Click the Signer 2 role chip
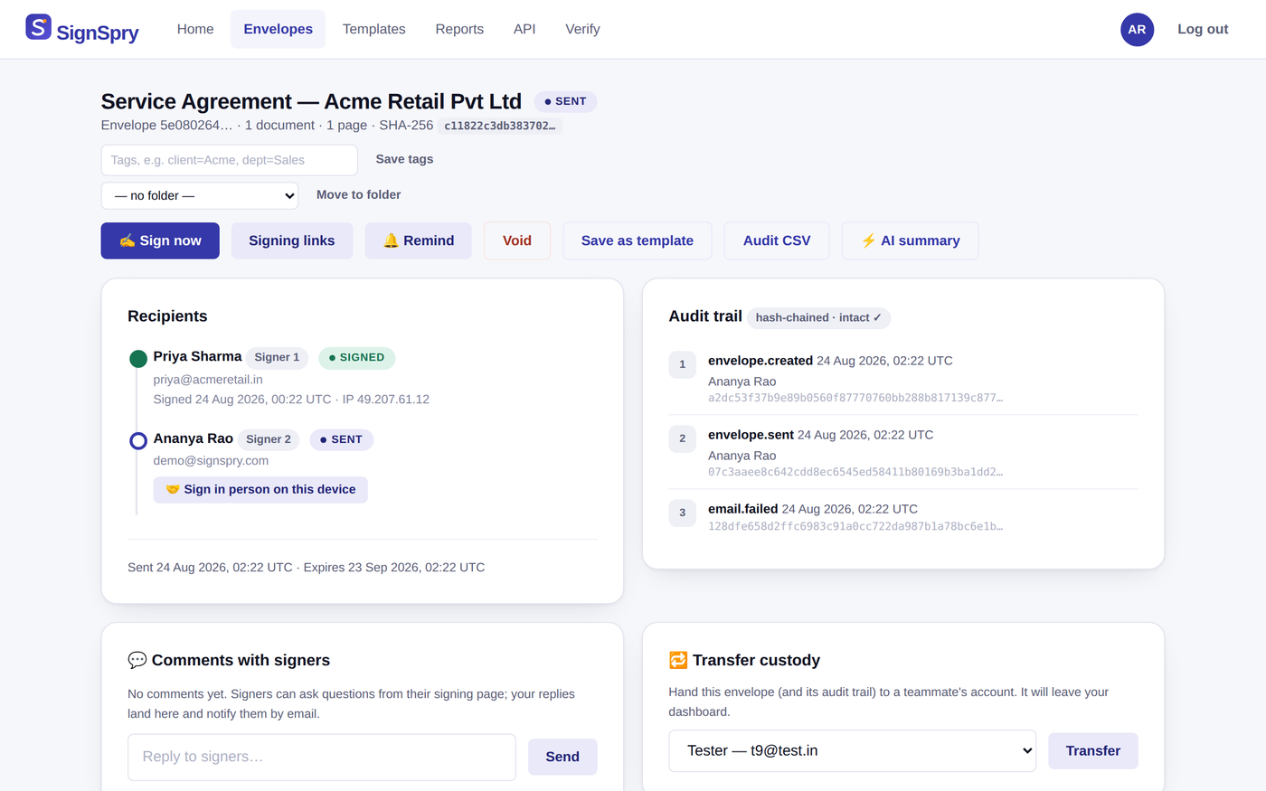Screen dimensions: 1266x791 [269, 439]
